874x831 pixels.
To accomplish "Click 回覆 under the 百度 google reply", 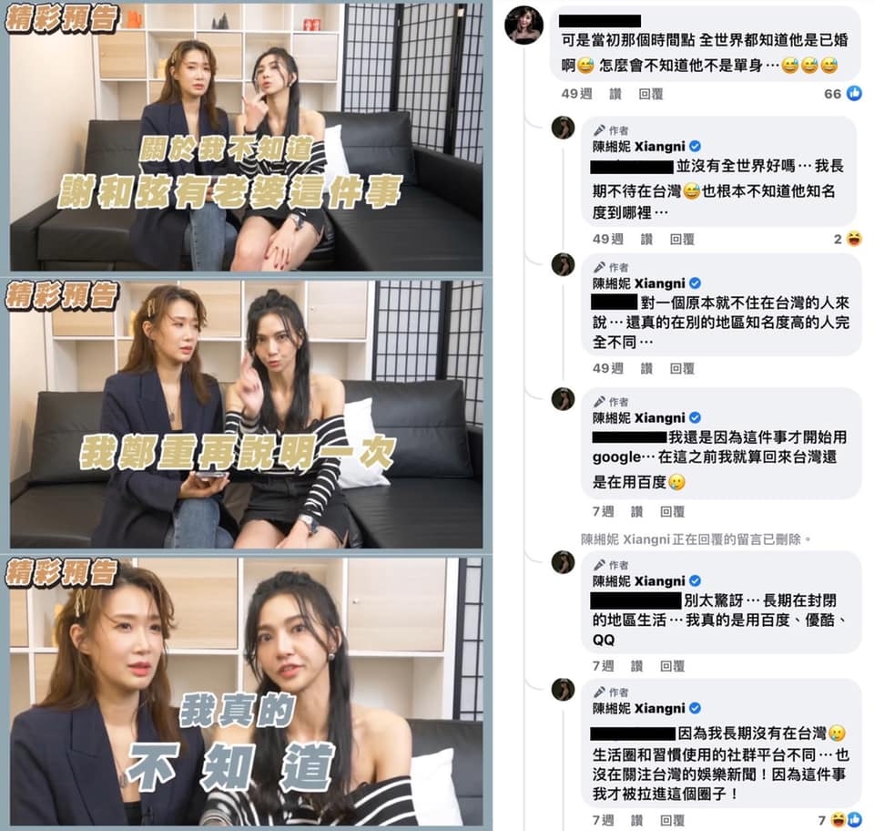I will pos(672,511).
